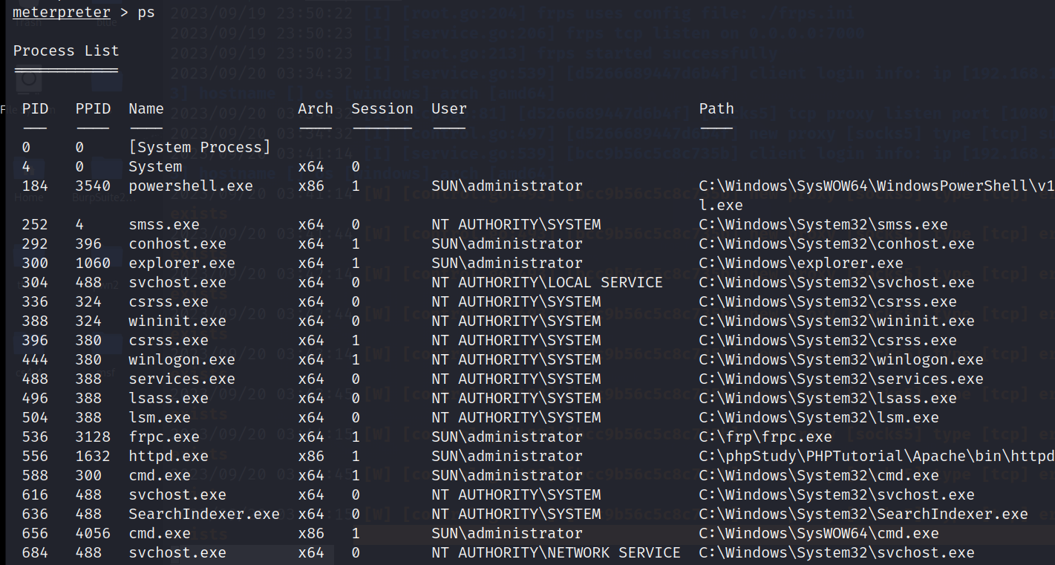Click "SUN\administrator" user in frpc.exe row
The height and width of the screenshot is (565, 1055).
[507, 437]
